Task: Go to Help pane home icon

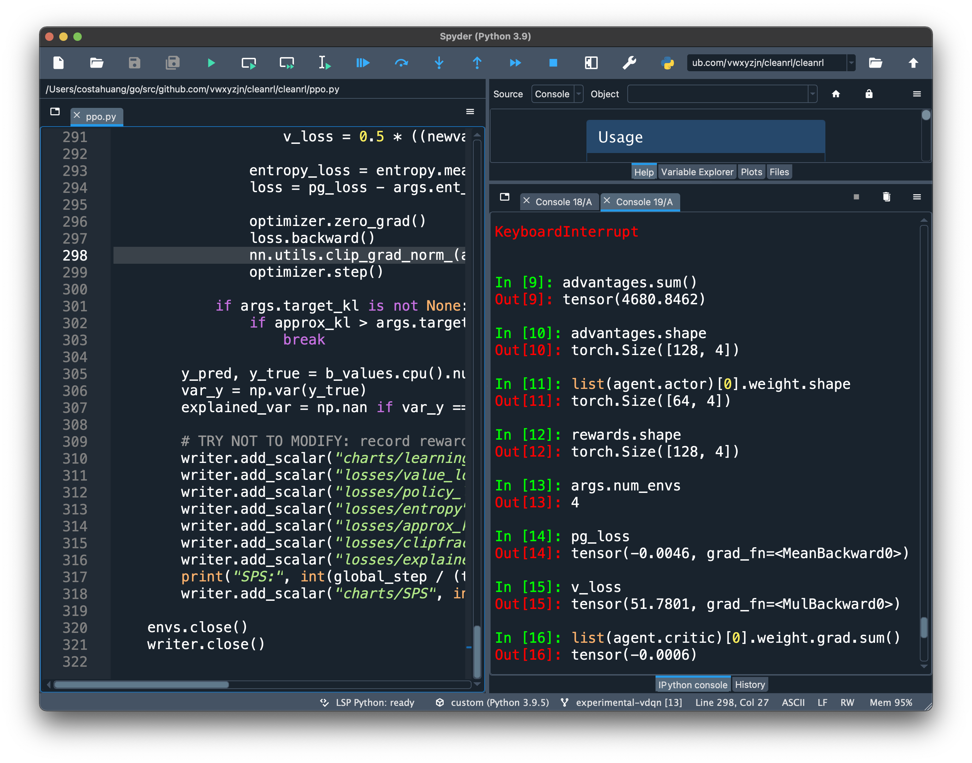Action: pyautogui.click(x=836, y=94)
